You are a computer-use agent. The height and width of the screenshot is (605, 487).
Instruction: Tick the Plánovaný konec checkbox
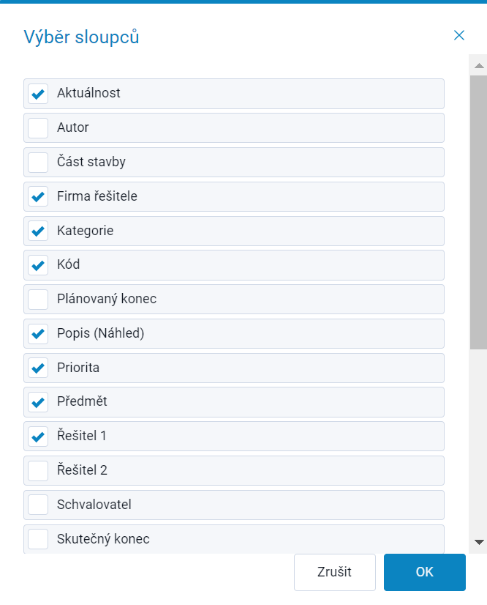pyautogui.click(x=38, y=300)
